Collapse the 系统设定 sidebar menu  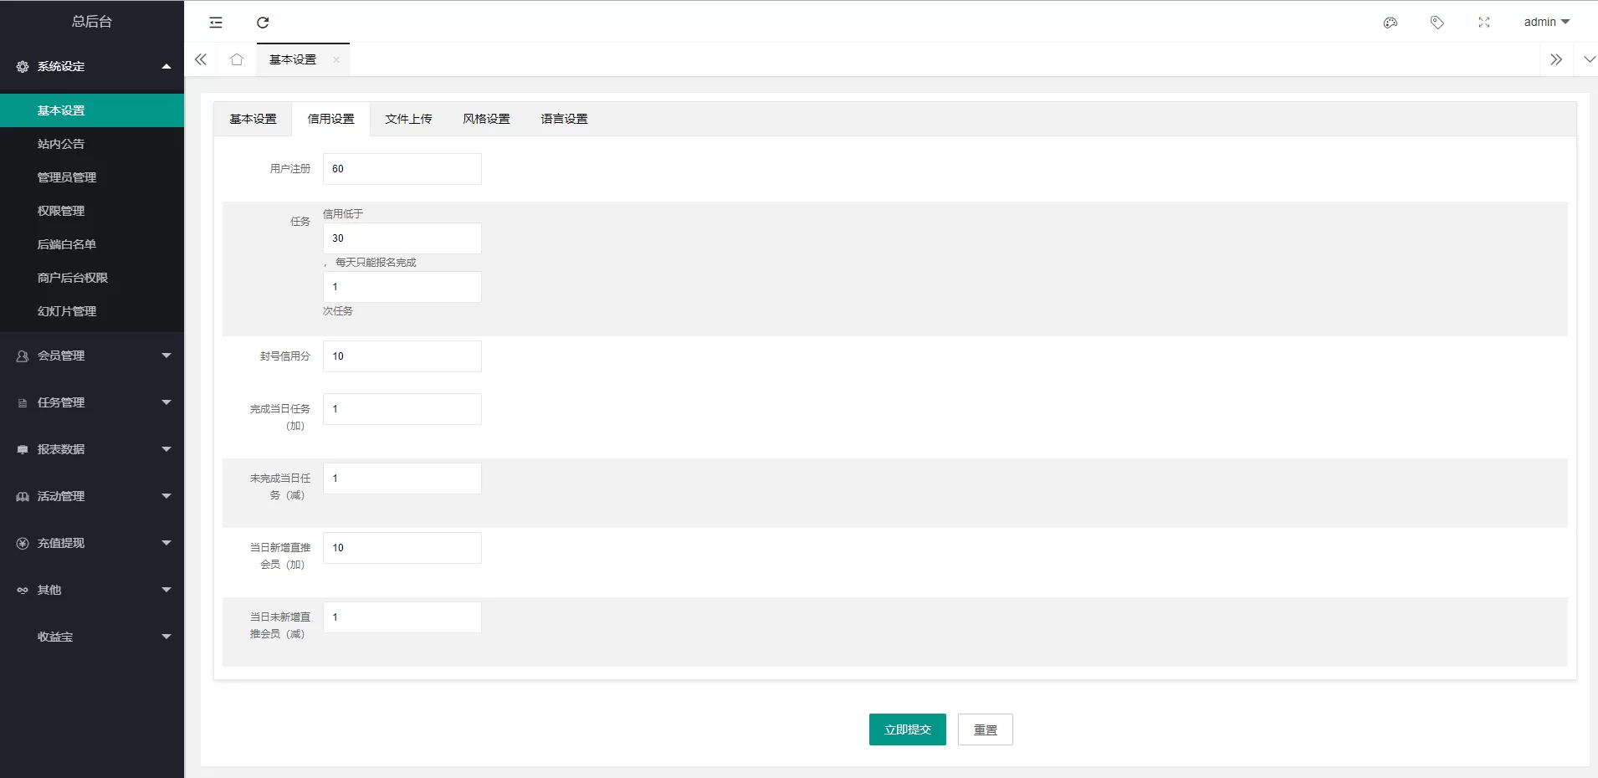[92, 66]
